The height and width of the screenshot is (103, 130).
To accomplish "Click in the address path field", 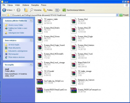I will [61, 15].
